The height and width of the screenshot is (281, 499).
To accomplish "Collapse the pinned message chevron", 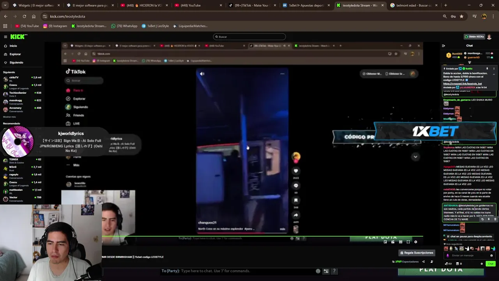I will click(494, 74).
